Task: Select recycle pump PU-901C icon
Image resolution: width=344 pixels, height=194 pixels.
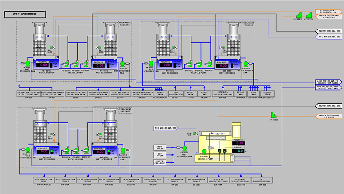Action: (87, 64)
